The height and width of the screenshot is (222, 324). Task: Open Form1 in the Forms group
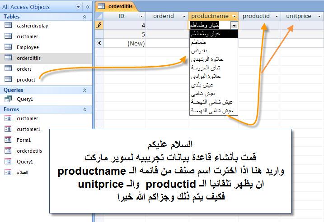(x=23, y=140)
